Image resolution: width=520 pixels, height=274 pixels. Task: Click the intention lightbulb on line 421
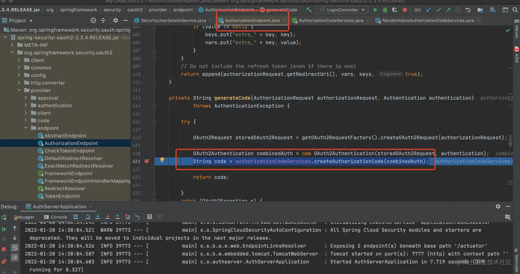click(162, 160)
